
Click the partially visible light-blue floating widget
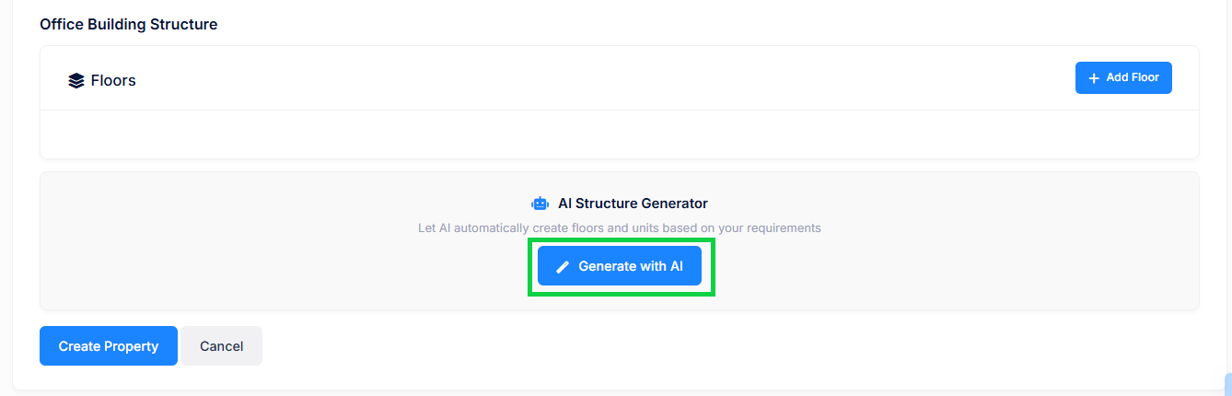1227,384
